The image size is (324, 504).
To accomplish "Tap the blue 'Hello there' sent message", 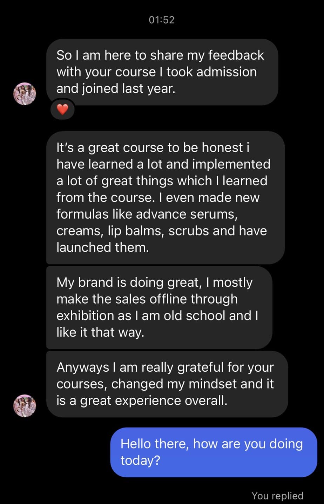I will tap(214, 452).
